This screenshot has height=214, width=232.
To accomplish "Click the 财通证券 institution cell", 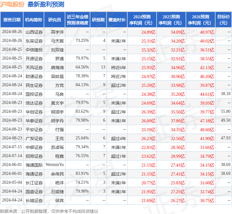I will [x=34, y=76].
